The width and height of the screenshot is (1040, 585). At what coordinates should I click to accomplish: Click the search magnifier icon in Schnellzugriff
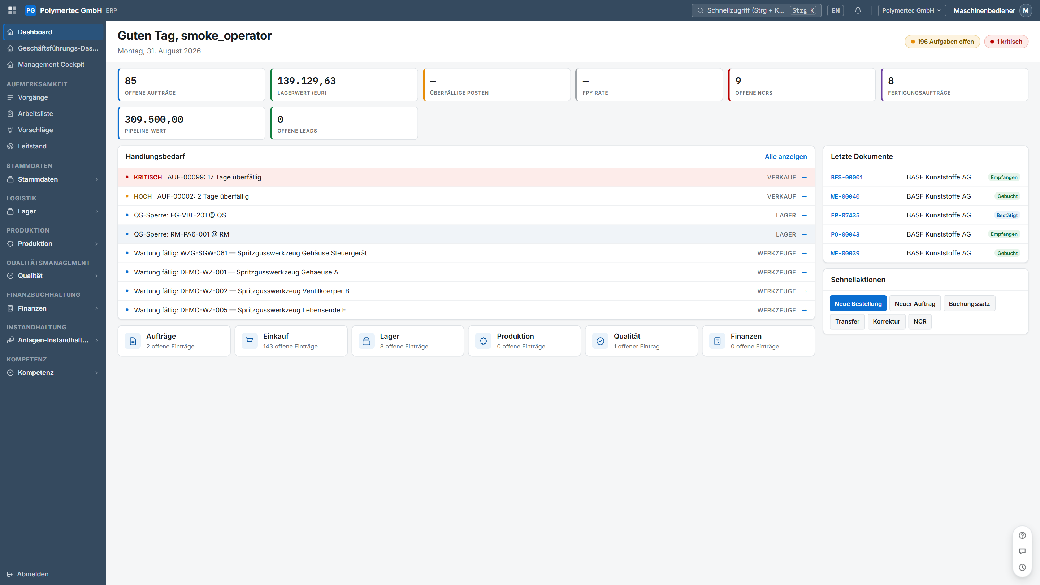(x=701, y=10)
